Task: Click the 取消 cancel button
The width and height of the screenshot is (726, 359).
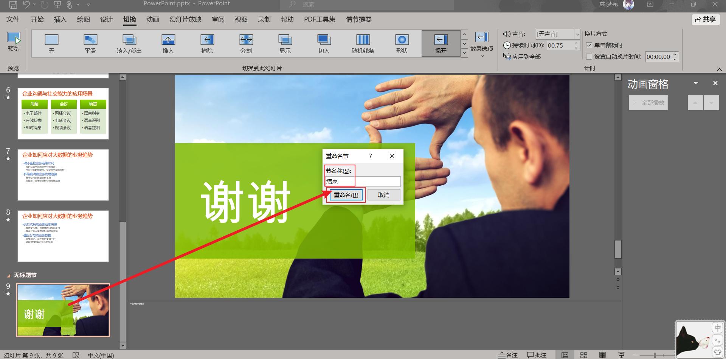Action: [x=384, y=195]
